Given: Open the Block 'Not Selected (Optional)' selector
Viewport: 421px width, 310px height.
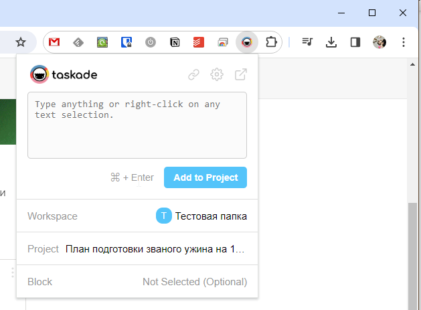Looking at the screenshot, I should pos(137,282).
